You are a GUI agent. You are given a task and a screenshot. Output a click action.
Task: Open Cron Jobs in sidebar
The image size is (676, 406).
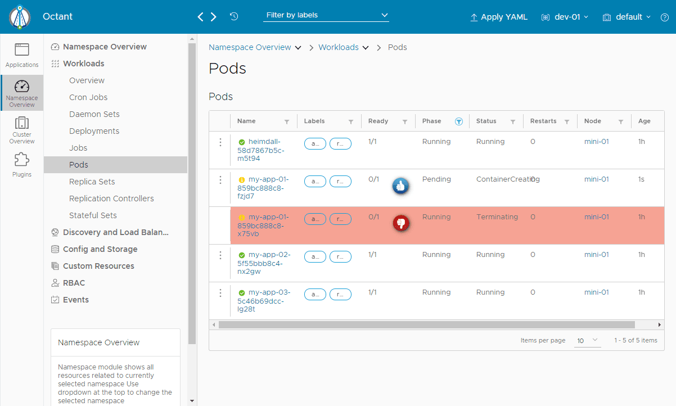click(x=88, y=97)
